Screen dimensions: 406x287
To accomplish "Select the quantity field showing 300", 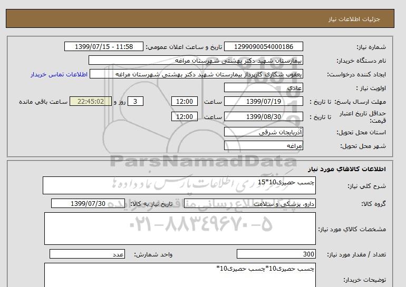I will 276,254.
